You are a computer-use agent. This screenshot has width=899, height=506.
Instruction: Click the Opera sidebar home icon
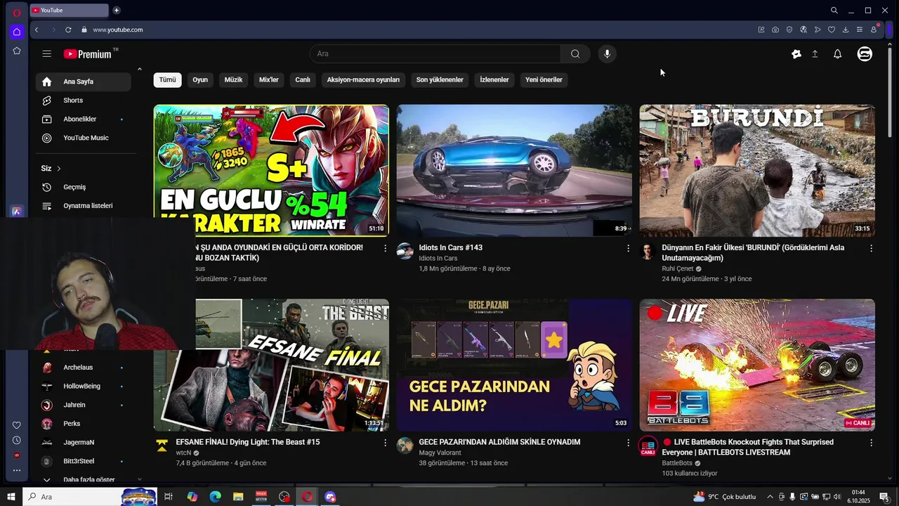tap(17, 32)
